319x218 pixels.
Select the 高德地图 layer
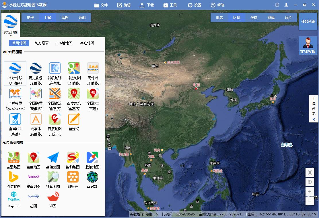[53, 159]
